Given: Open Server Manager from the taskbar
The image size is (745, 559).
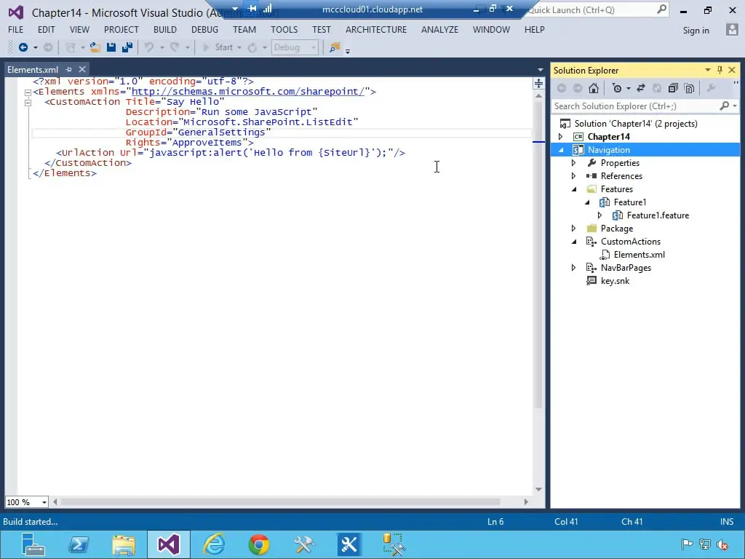Looking at the screenshot, I should tap(33, 544).
